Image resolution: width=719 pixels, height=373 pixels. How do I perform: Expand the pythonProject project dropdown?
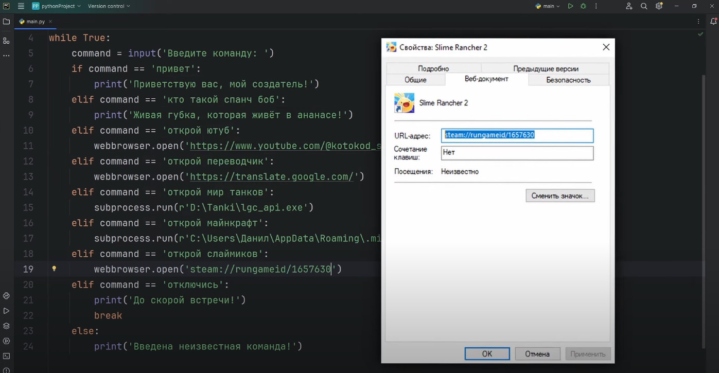[x=57, y=6]
